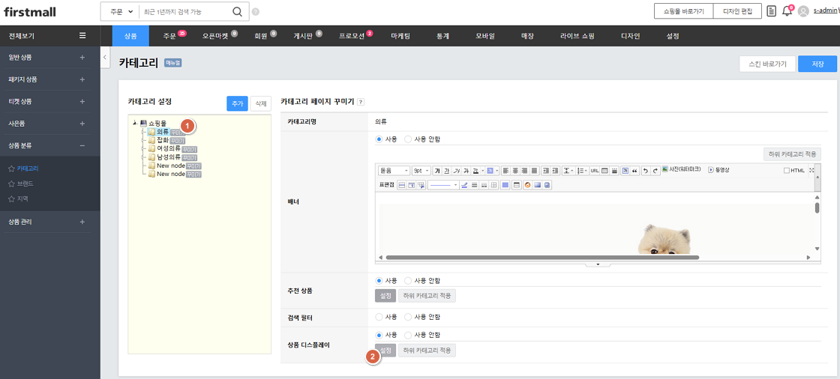The image size is (840, 379).
Task: Click the undo icon in banner editor
Action: (645, 171)
